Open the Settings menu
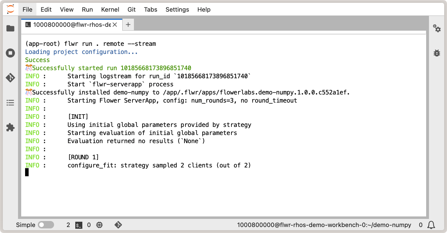This screenshot has height=233, width=447. (177, 10)
